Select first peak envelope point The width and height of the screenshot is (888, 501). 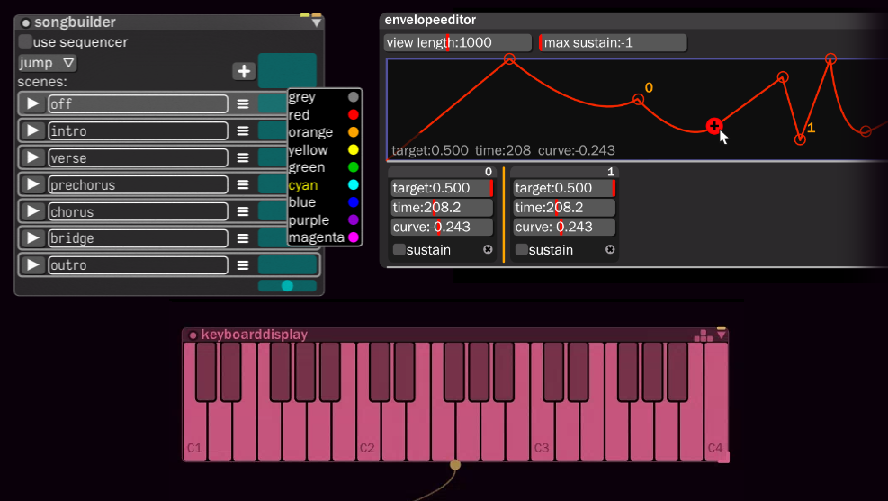[x=509, y=58]
